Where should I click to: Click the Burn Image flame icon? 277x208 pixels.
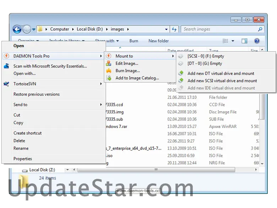109,71
